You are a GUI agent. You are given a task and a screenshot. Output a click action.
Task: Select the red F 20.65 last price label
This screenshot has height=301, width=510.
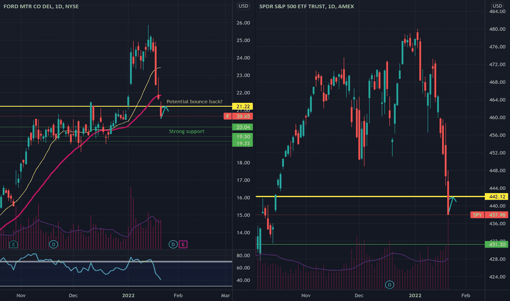(238, 116)
